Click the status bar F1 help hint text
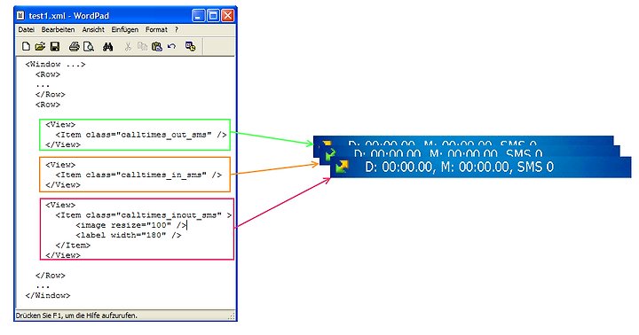639x335 pixels. [x=76, y=316]
